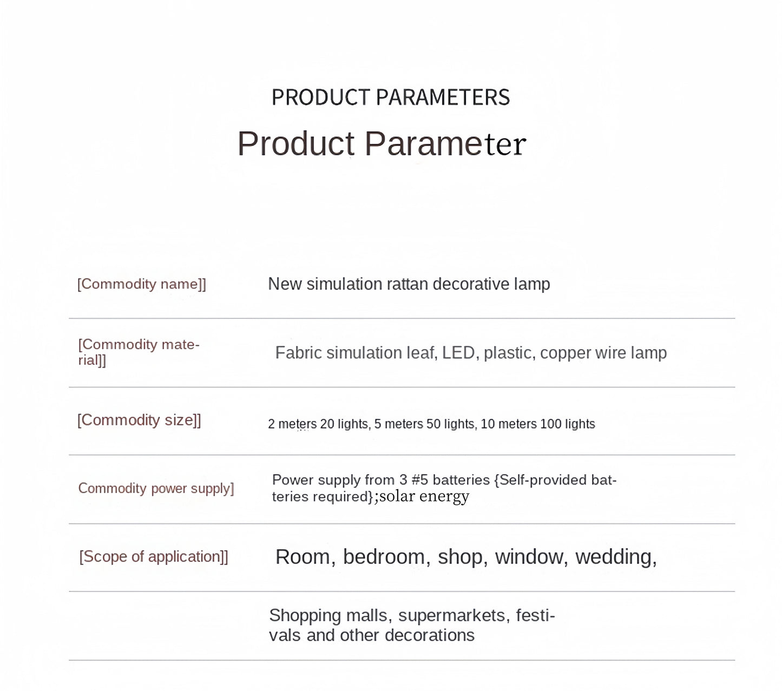Click copper wire lamp in material row
782x691 pixels.
click(x=603, y=353)
